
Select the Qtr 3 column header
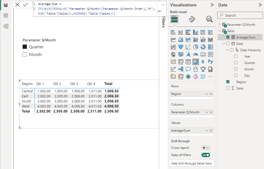point(74,84)
